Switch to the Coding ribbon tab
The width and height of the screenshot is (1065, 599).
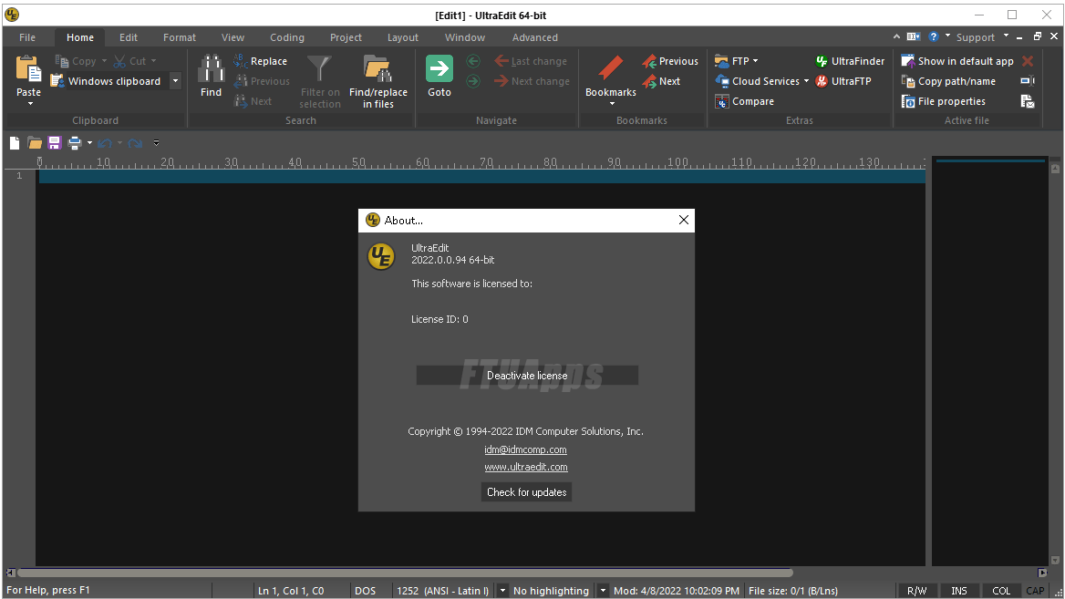tap(287, 37)
